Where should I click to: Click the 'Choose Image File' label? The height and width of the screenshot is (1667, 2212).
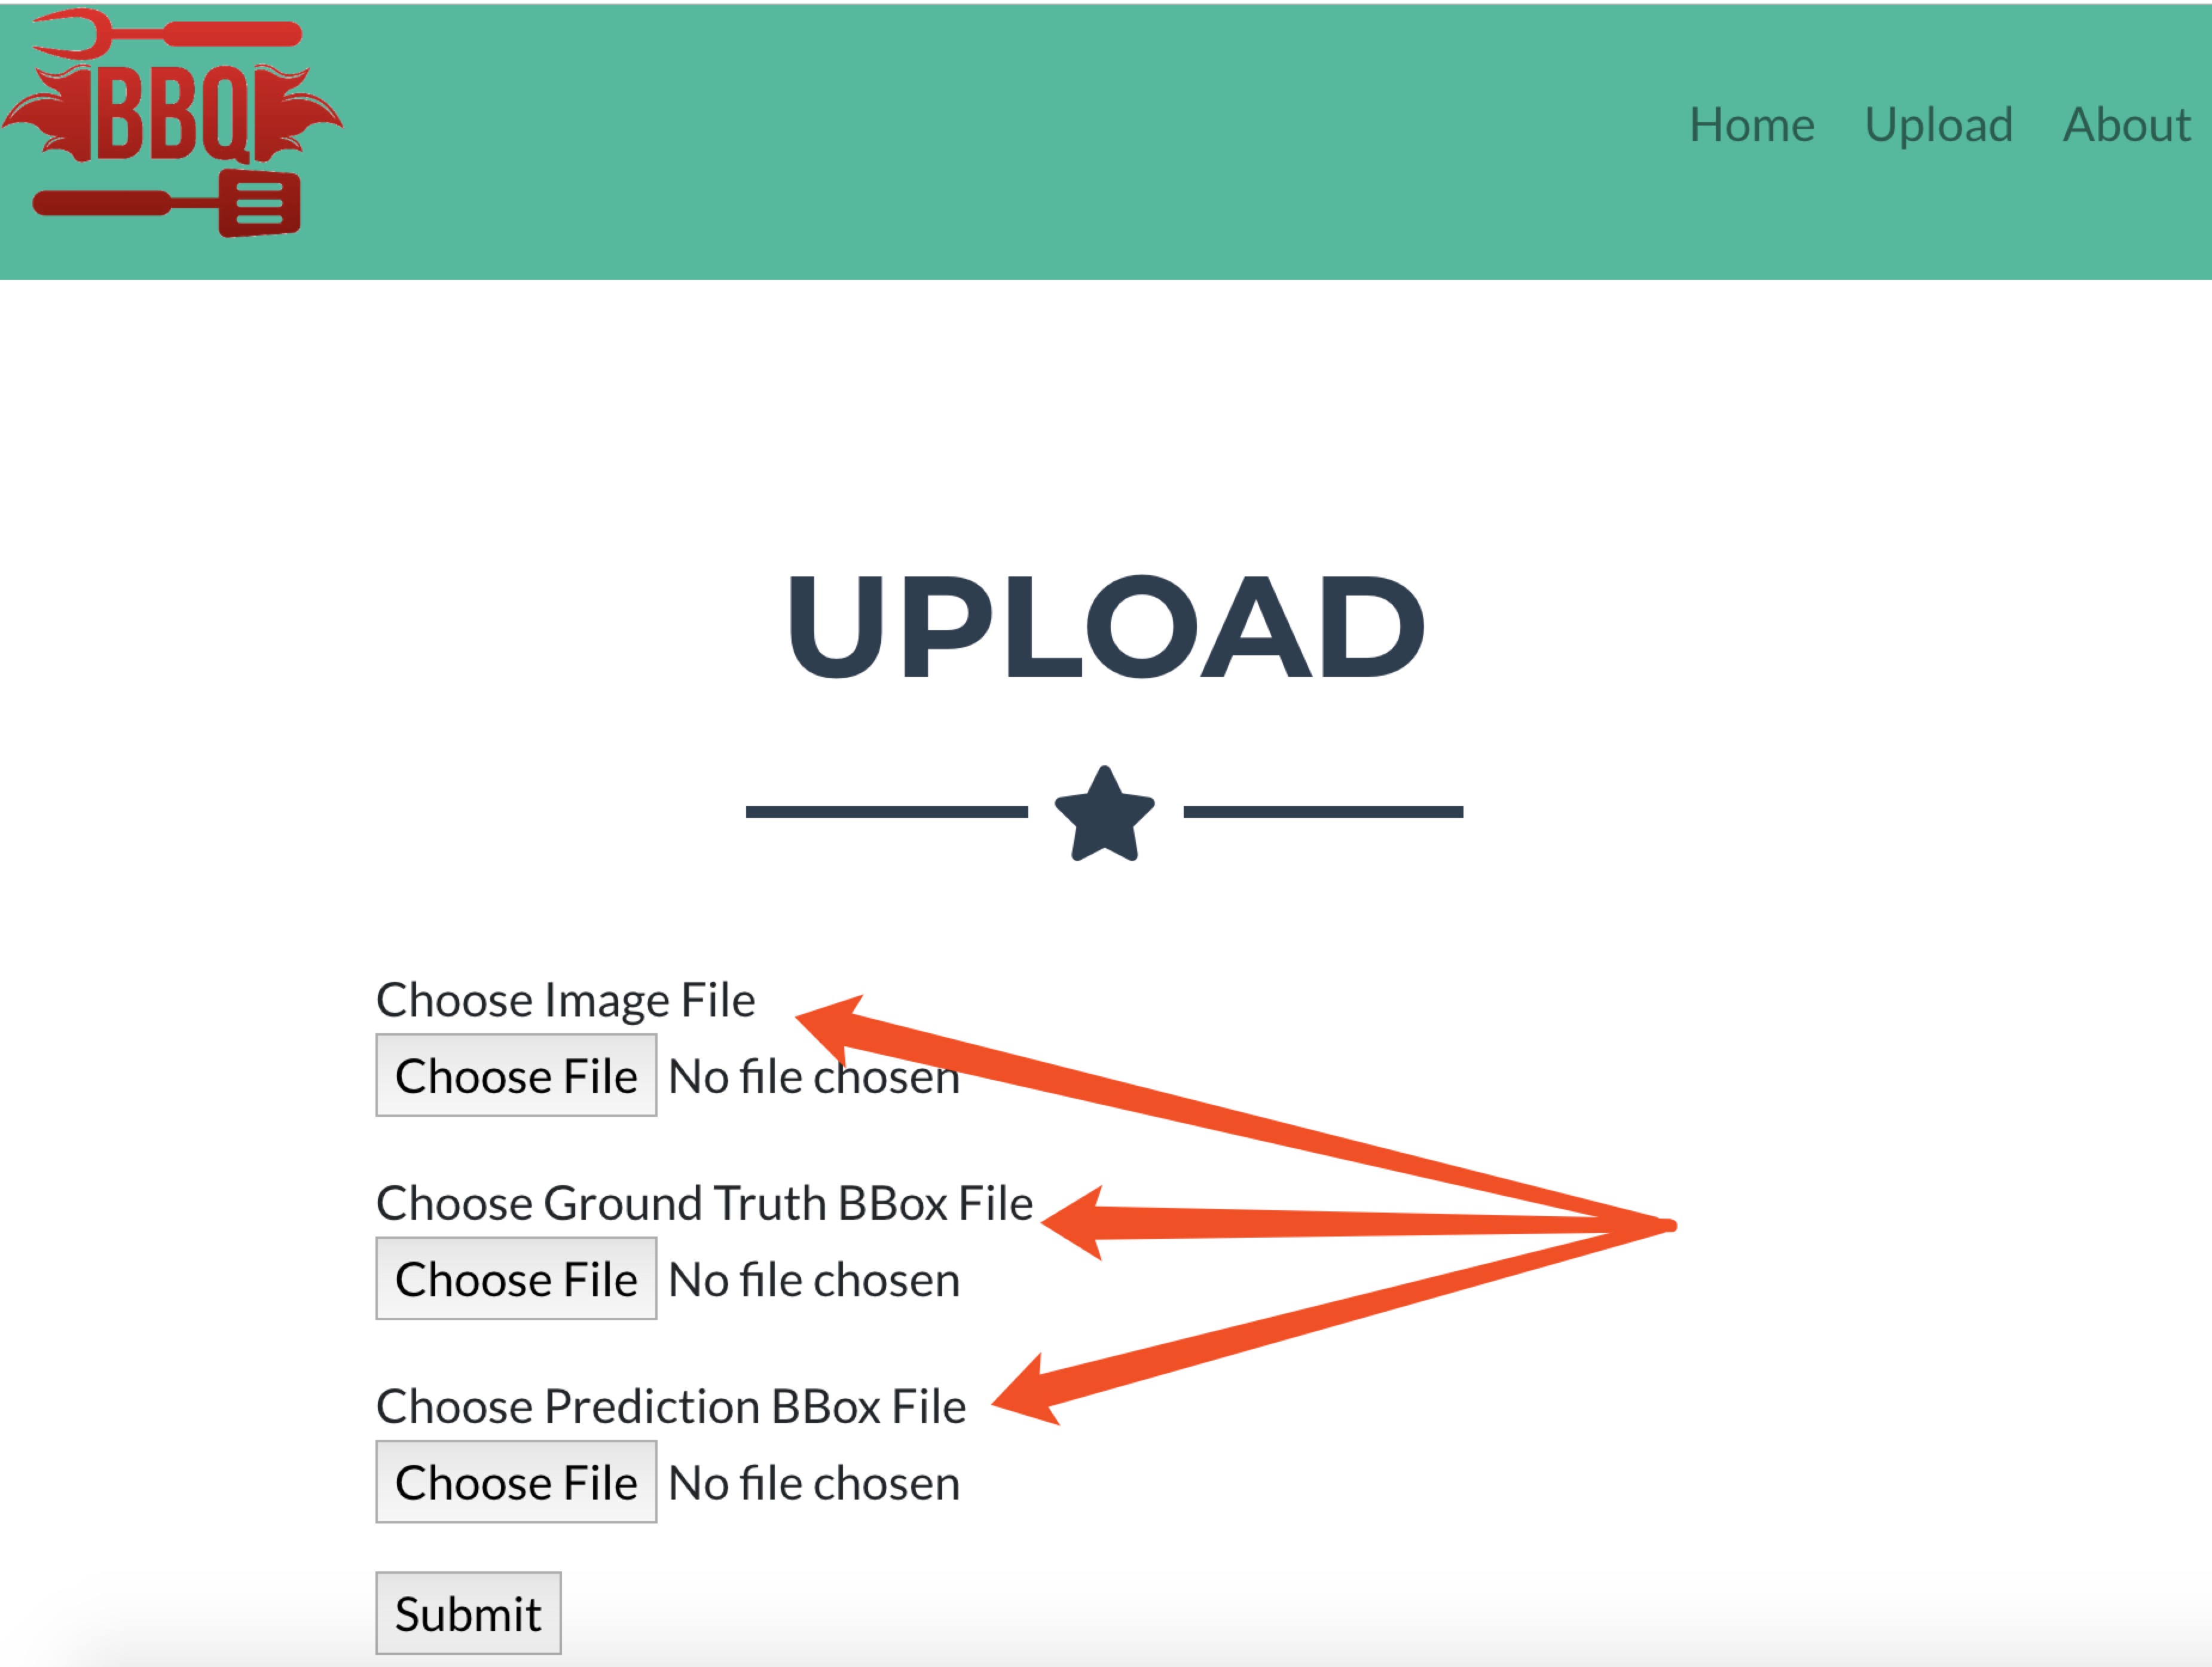pyautogui.click(x=566, y=1000)
